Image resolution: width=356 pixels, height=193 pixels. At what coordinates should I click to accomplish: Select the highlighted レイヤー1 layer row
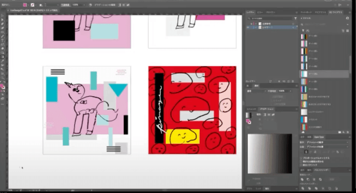[x=271, y=27]
